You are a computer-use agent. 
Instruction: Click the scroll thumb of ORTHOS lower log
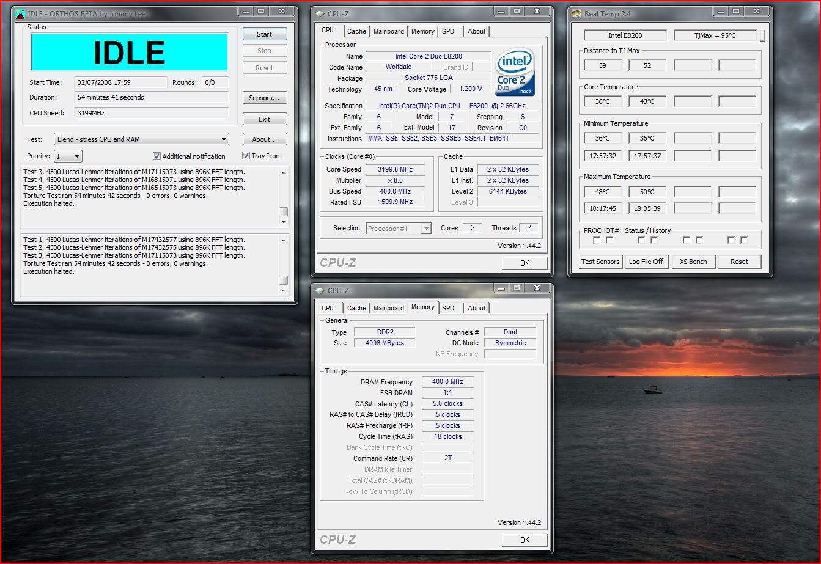pyautogui.click(x=283, y=280)
